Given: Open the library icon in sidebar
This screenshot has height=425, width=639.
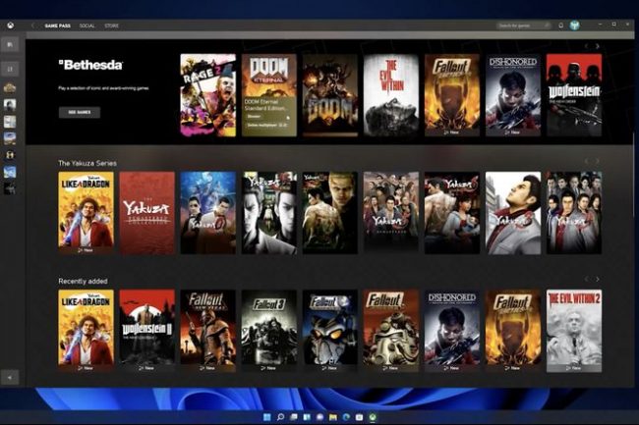Looking at the screenshot, I should click(10, 44).
